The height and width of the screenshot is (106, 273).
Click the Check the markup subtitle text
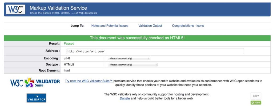63,13
